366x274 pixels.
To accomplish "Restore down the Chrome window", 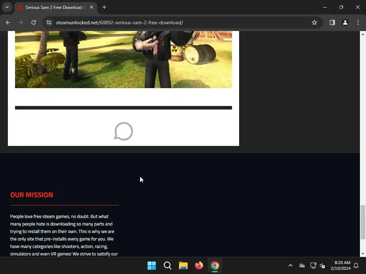I will click(x=341, y=7).
